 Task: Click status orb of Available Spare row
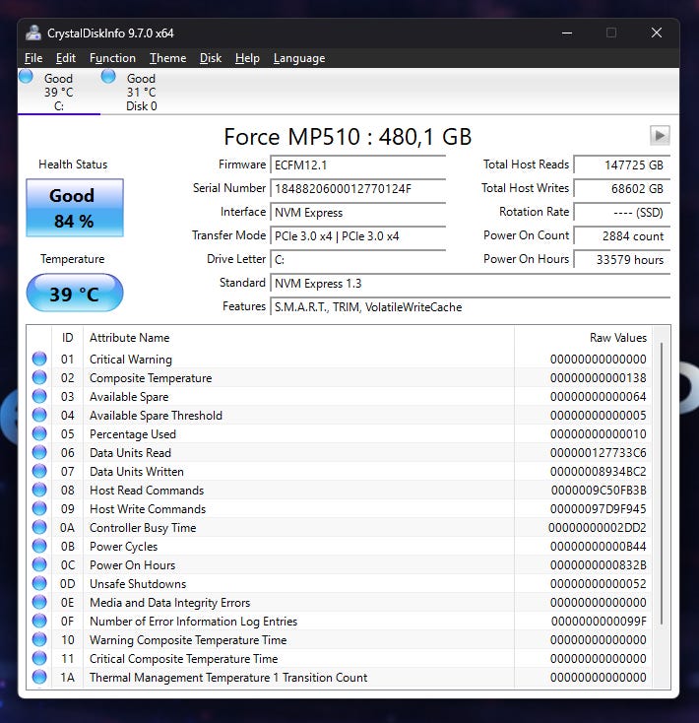[39, 396]
